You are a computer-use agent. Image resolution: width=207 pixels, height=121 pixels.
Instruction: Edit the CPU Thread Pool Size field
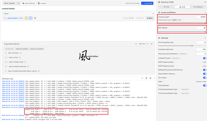[x=201, y=42]
